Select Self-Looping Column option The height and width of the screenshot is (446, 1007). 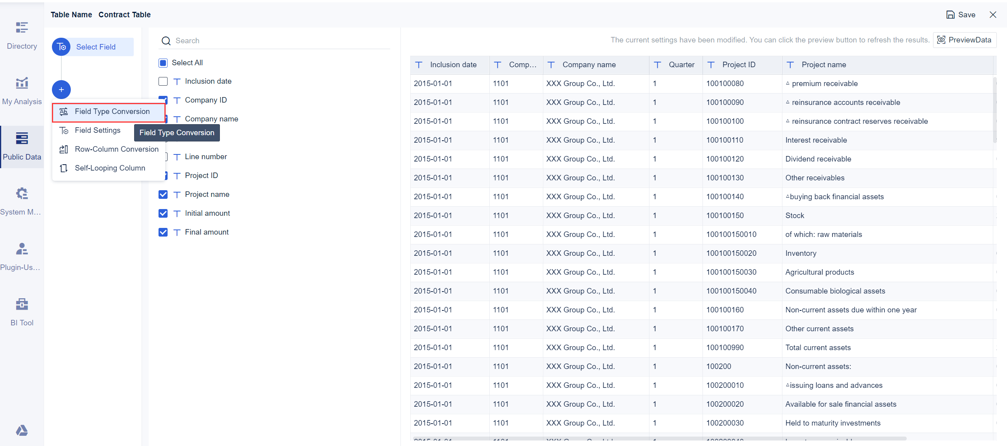point(110,168)
